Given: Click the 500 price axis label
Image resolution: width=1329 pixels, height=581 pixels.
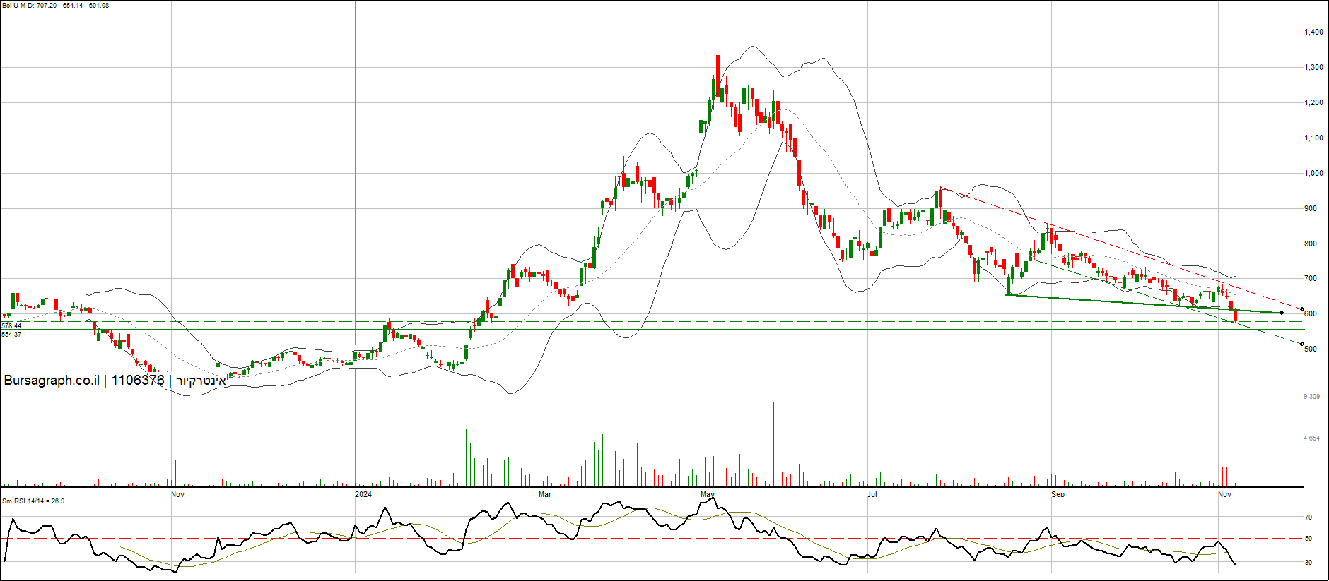Looking at the screenshot, I should [x=1310, y=349].
